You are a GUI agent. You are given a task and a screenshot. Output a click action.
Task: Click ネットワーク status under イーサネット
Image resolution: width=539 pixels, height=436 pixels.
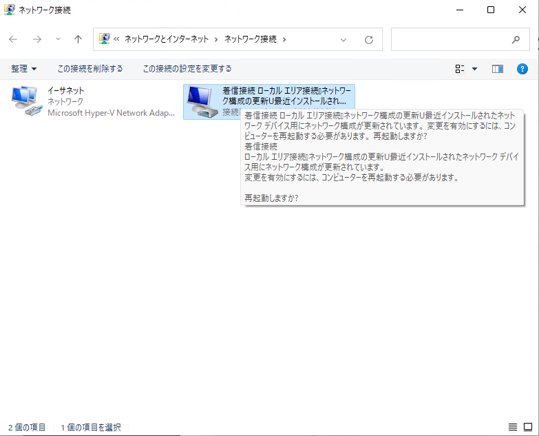click(65, 102)
